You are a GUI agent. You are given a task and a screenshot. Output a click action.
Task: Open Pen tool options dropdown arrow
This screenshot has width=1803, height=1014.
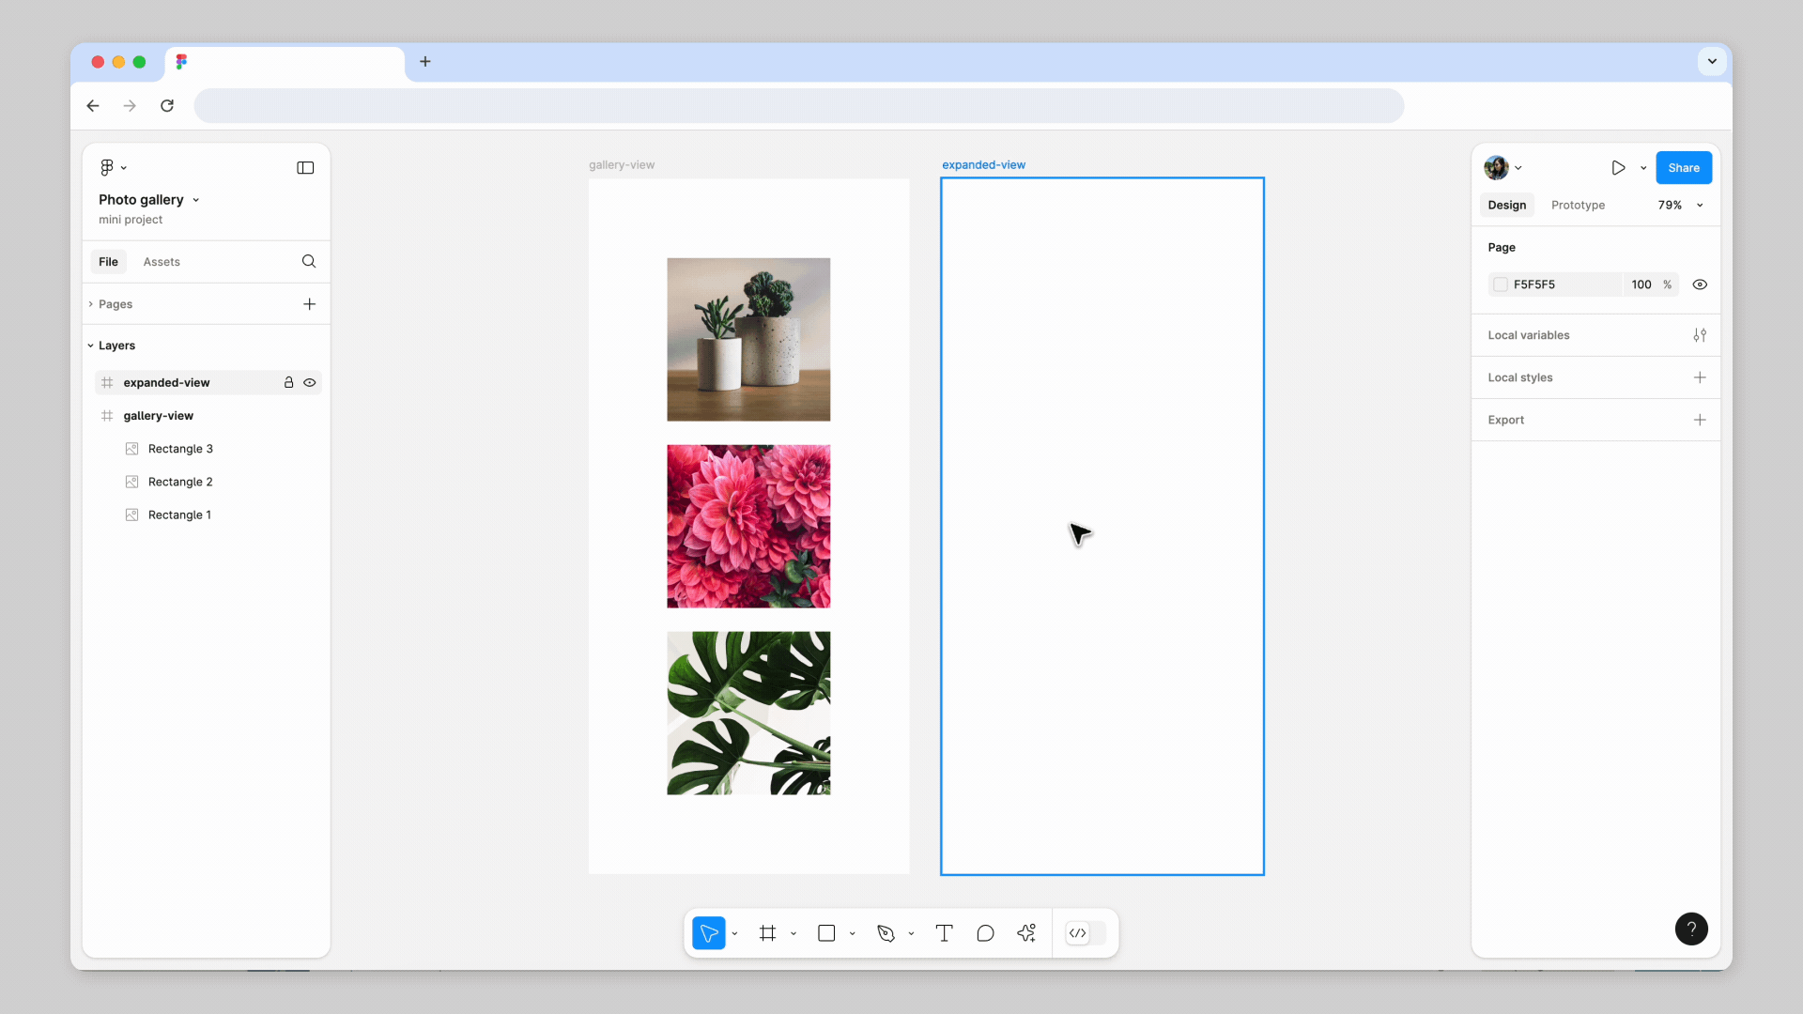pyautogui.click(x=911, y=933)
